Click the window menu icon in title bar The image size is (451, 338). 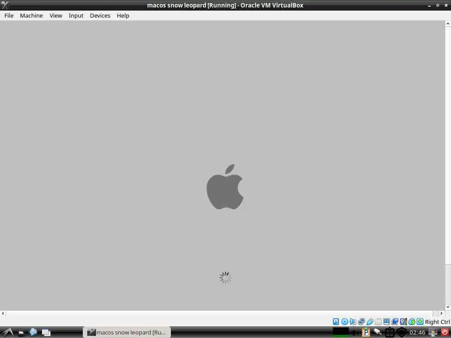[5, 5]
